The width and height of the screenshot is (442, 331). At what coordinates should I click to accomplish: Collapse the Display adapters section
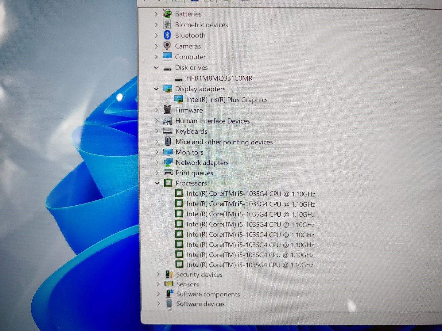156,89
